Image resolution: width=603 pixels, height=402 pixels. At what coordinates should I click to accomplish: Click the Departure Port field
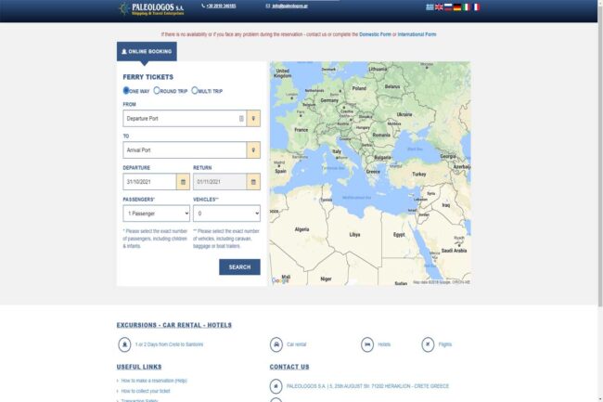[181, 118]
